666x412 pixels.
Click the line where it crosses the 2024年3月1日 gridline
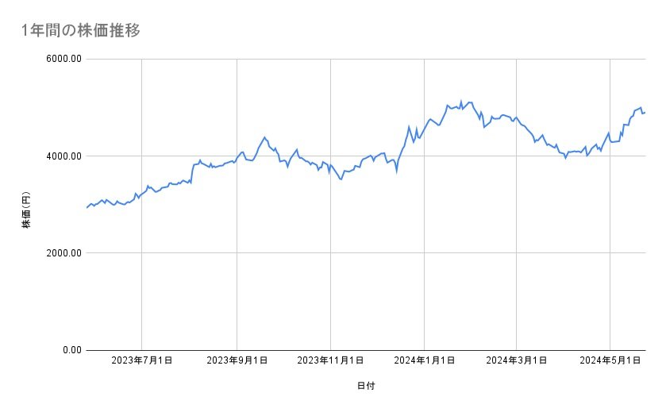516,117
